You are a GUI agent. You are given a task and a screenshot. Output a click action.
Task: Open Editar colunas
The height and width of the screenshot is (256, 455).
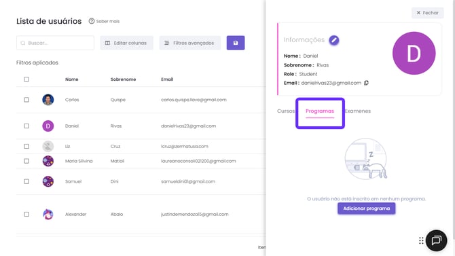tap(126, 43)
